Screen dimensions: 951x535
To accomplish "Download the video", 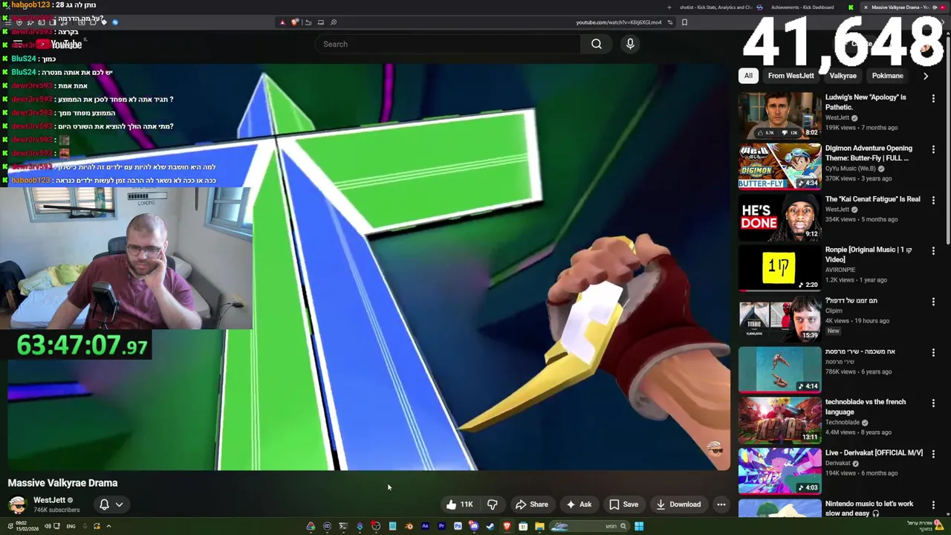I will click(x=678, y=505).
